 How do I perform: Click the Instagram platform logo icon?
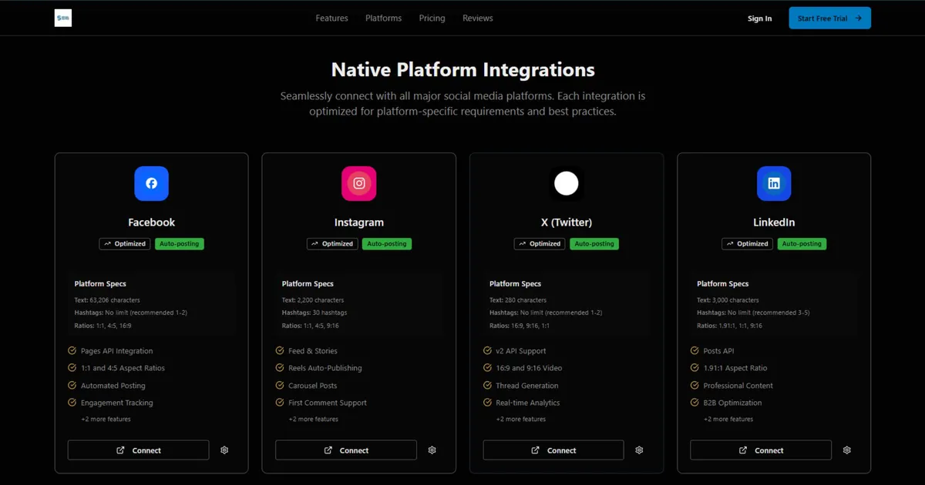tap(358, 183)
